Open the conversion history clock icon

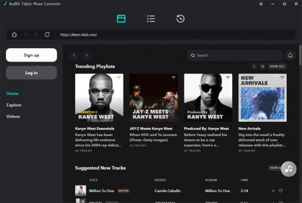click(x=180, y=19)
